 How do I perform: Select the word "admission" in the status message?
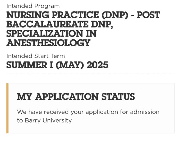[x=145, y=112]
